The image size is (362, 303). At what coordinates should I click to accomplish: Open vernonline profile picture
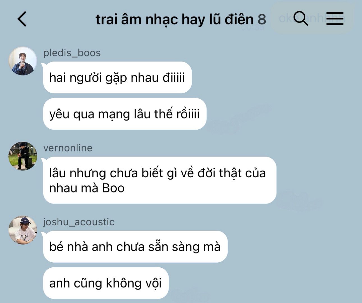pos(23,156)
